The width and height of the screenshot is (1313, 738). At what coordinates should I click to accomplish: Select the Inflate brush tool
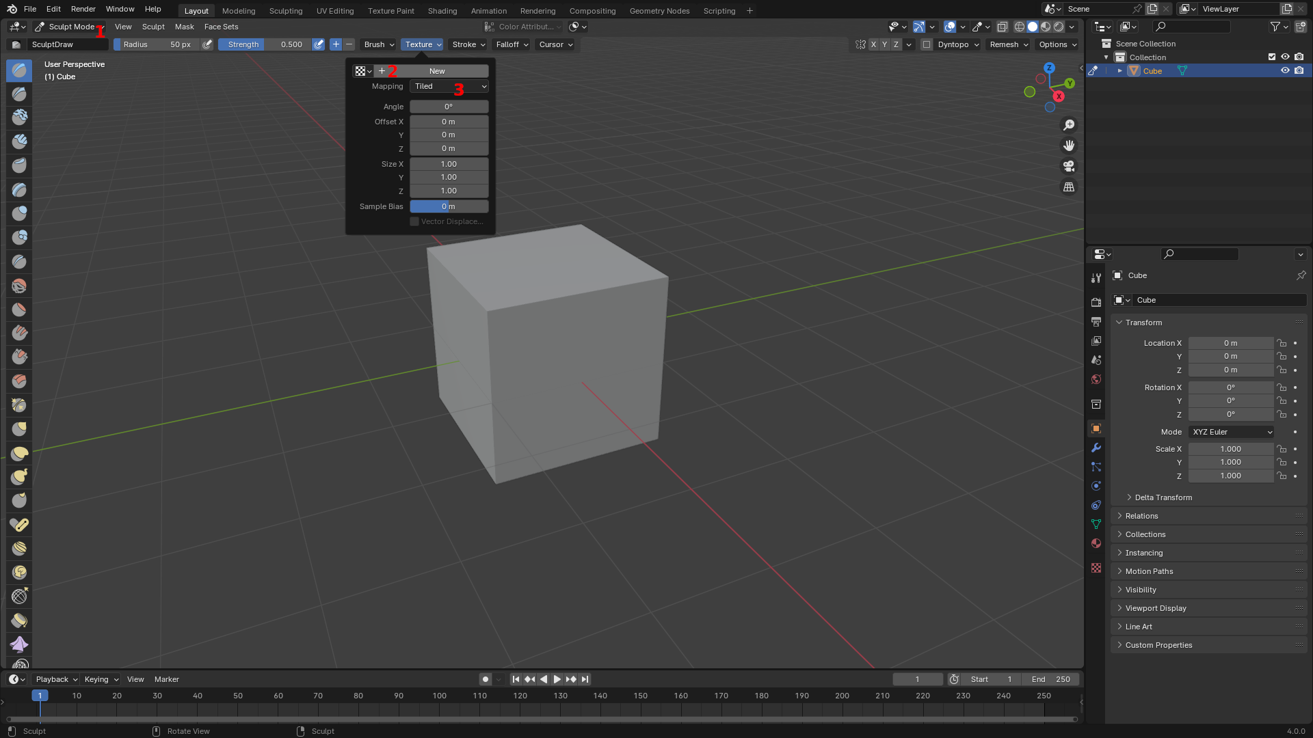19,213
